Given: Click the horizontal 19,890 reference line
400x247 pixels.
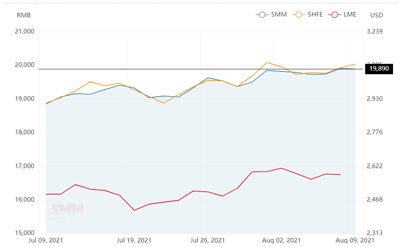Looking at the screenshot, I should click(201, 69).
